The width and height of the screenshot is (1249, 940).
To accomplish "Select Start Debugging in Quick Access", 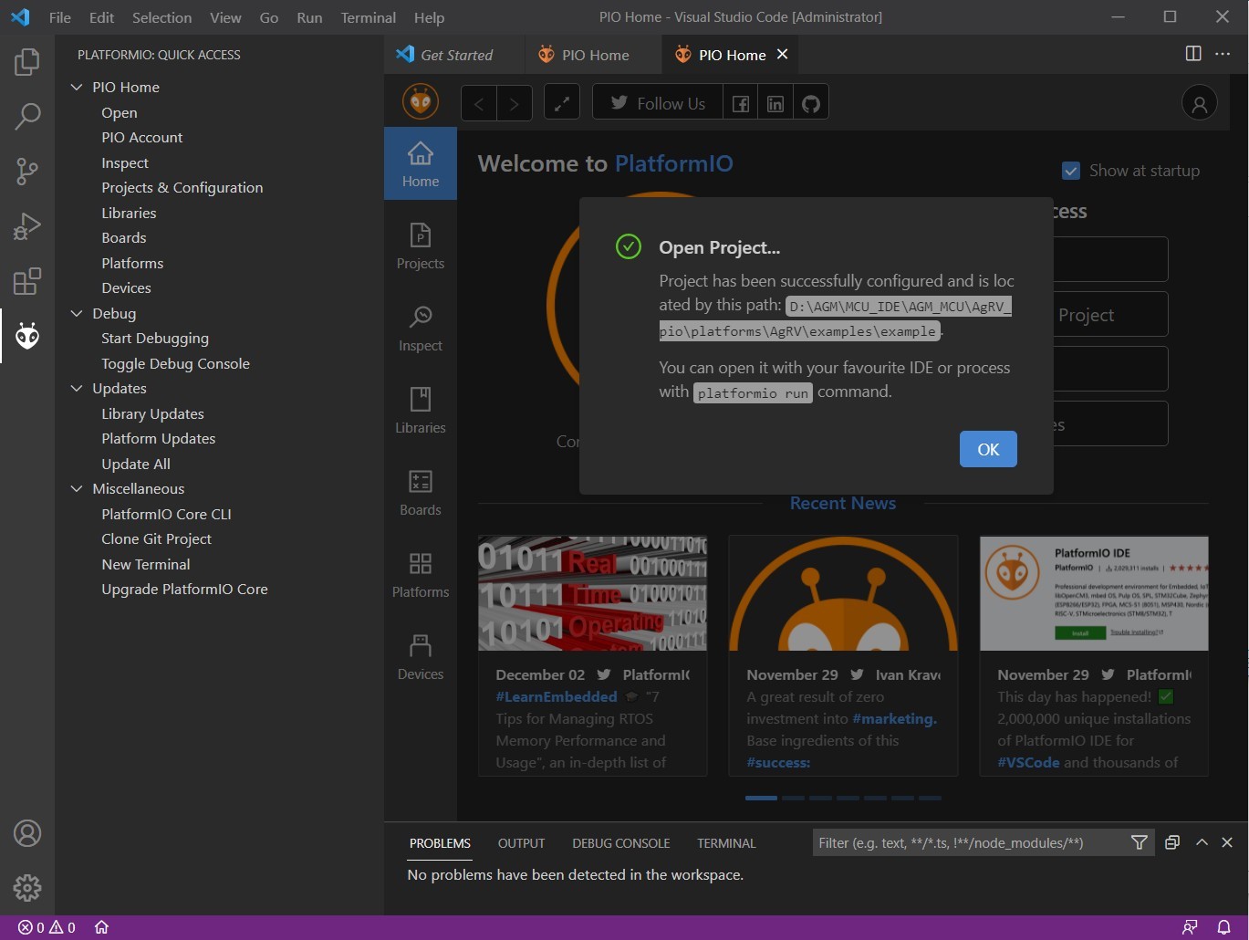I will coord(155,338).
